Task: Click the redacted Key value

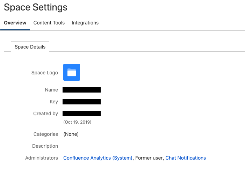Action: pyautogui.click(x=81, y=102)
